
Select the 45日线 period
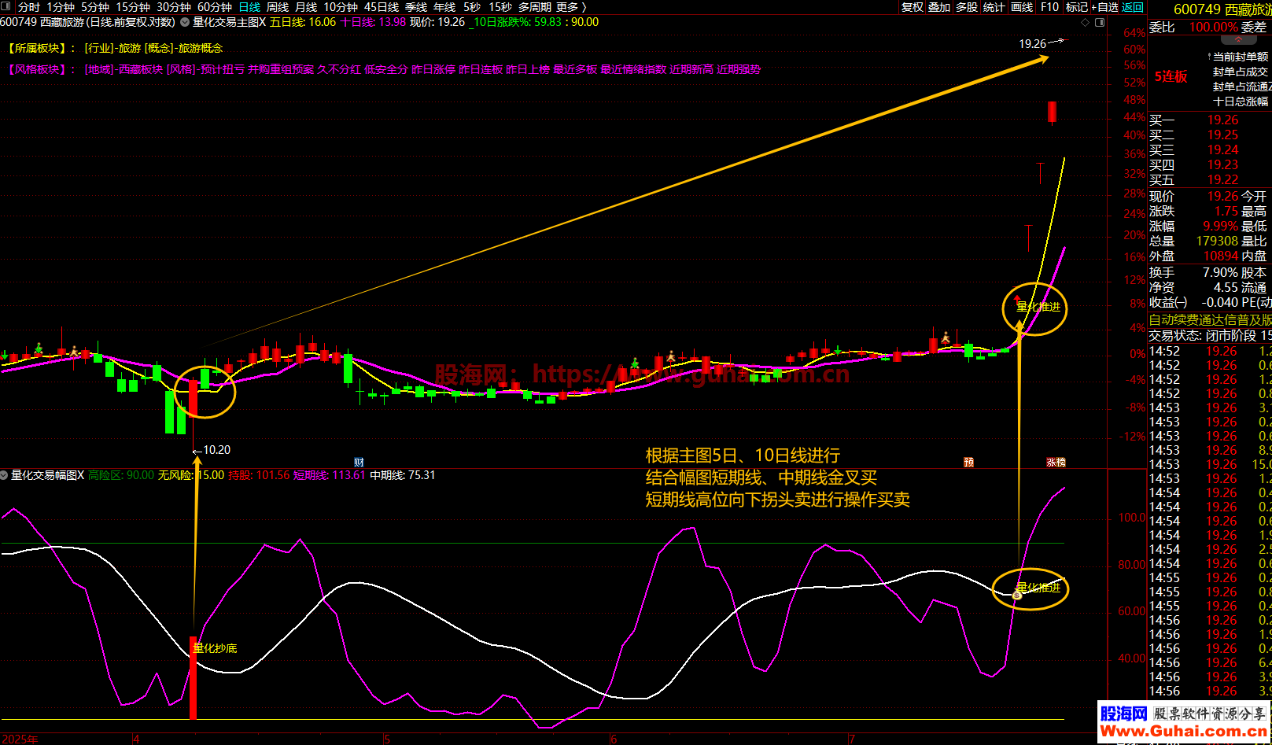coord(382,7)
